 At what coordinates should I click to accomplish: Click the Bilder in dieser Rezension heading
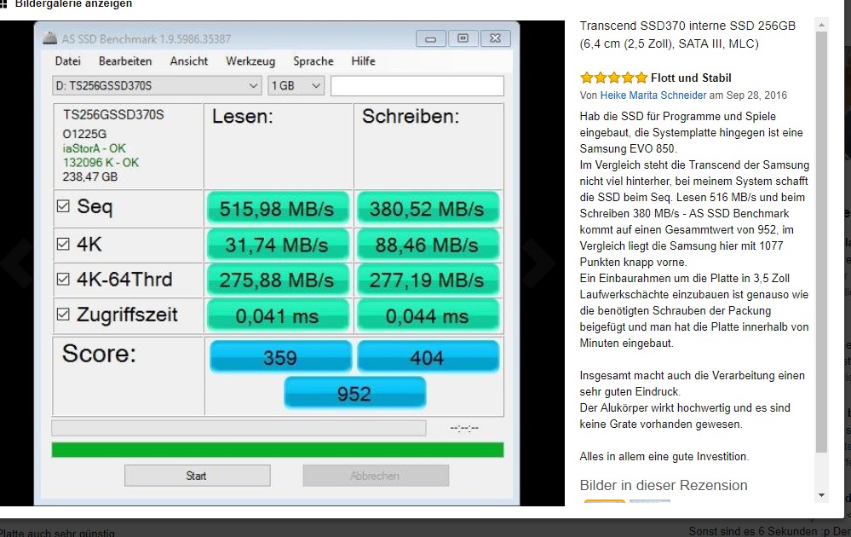(664, 485)
